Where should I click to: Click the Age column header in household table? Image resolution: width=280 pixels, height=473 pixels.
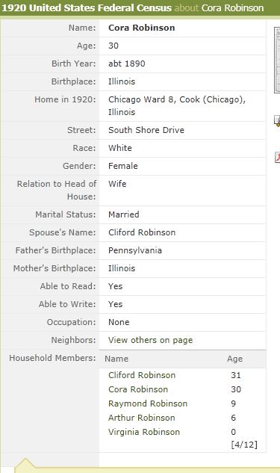[234, 359]
